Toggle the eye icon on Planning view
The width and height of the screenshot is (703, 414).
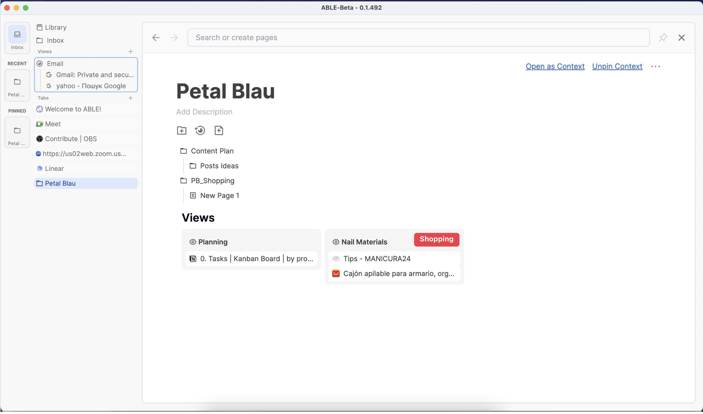pyautogui.click(x=193, y=242)
